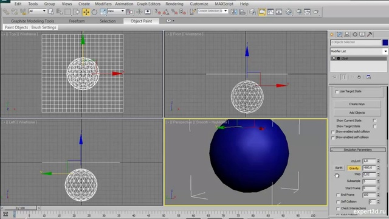The height and width of the screenshot is (219, 389).
Task: Toggle the 3D Snaps icon
Action: pos(158,12)
